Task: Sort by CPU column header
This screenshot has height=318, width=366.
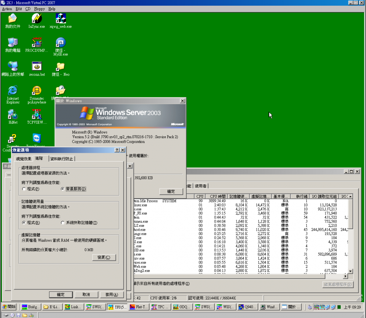Action: [200, 196]
